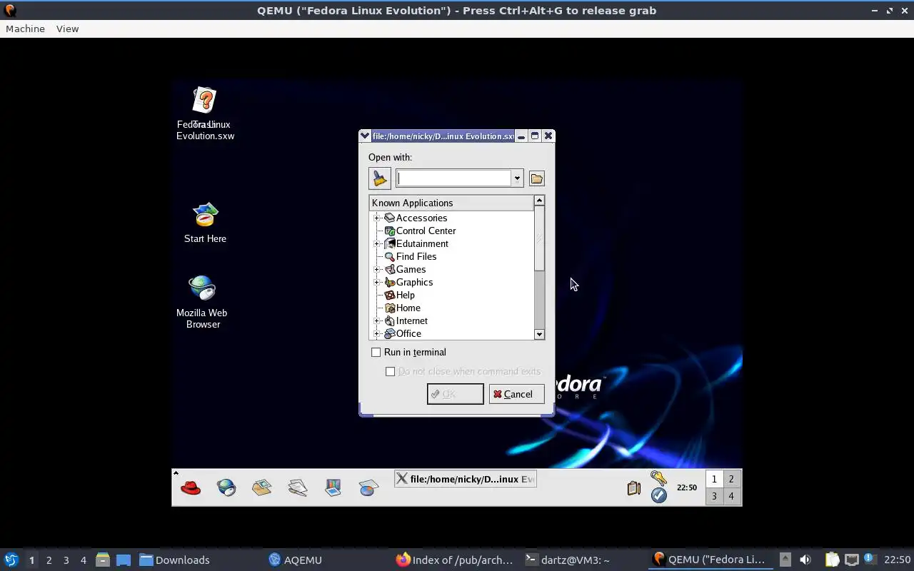914x571 pixels.
Task: Open the QEMU View menu
Action: click(x=67, y=29)
